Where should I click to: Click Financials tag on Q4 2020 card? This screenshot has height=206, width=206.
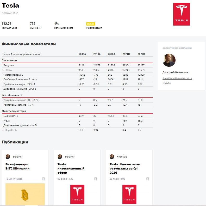click(122, 157)
